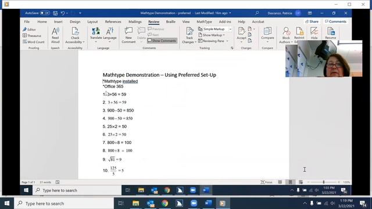The width and height of the screenshot is (372, 209).
Task: Switch to the Insert tab
Action: pyautogui.click(x=58, y=21)
